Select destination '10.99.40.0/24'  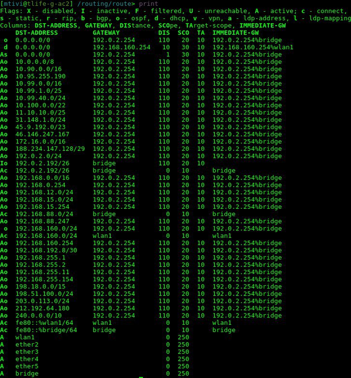click(x=41, y=98)
